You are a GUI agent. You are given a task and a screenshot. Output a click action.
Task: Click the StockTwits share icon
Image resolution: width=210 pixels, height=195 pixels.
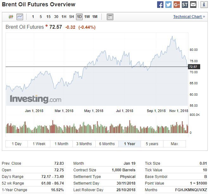[x=185, y=5]
